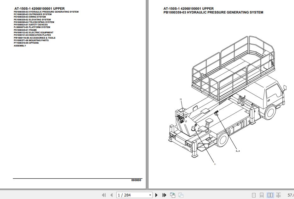Go to the previous page
Screen dimensions: 294x199
[111, 195]
